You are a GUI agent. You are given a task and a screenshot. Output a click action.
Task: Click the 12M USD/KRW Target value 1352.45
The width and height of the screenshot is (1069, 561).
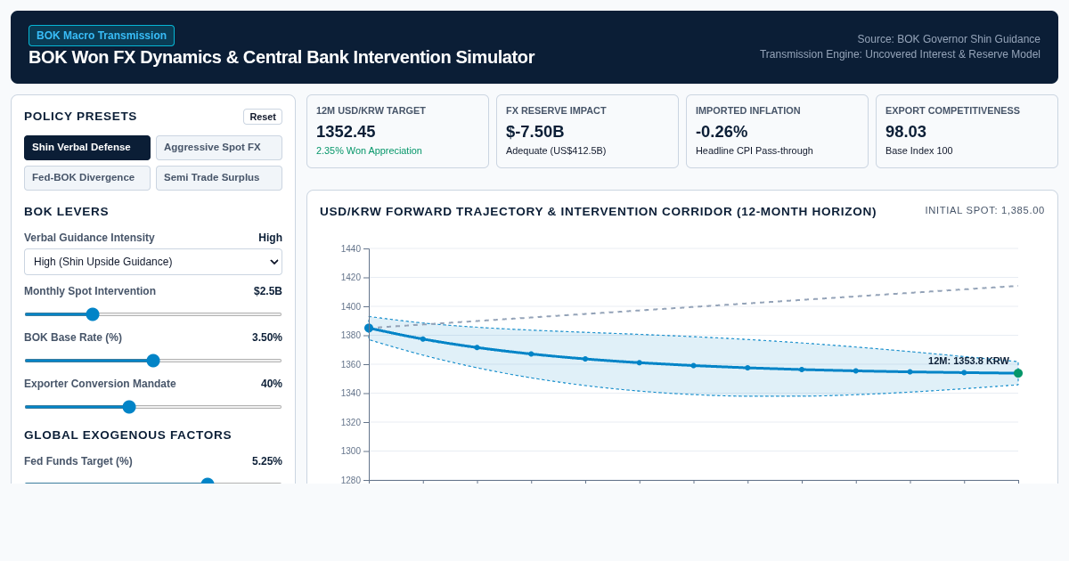[x=346, y=132]
